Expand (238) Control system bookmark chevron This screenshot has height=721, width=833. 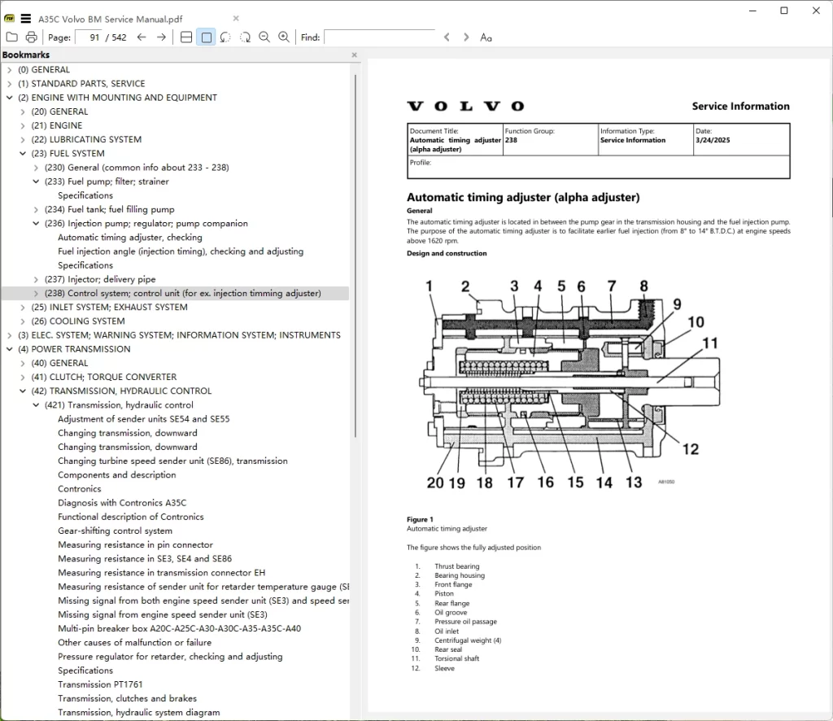(x=36, y=293)
